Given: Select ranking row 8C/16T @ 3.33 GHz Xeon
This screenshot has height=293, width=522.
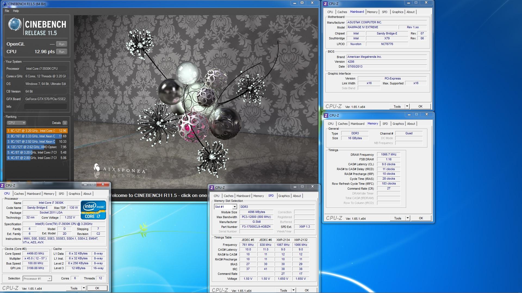Looking at the screenshot, I should coord(37,136).
